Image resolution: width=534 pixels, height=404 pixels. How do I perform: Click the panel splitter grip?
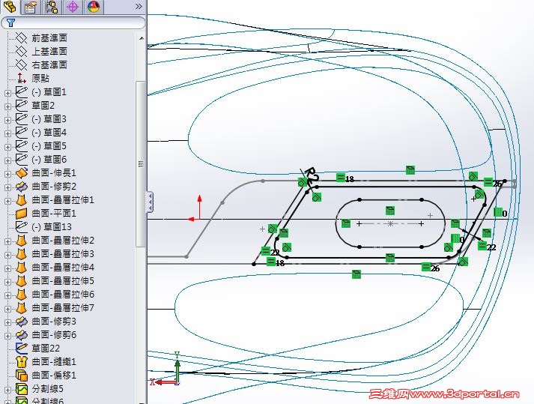tap(141, 164)
